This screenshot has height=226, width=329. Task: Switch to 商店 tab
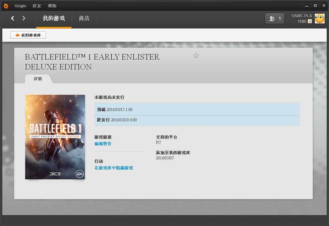point(84,19)
